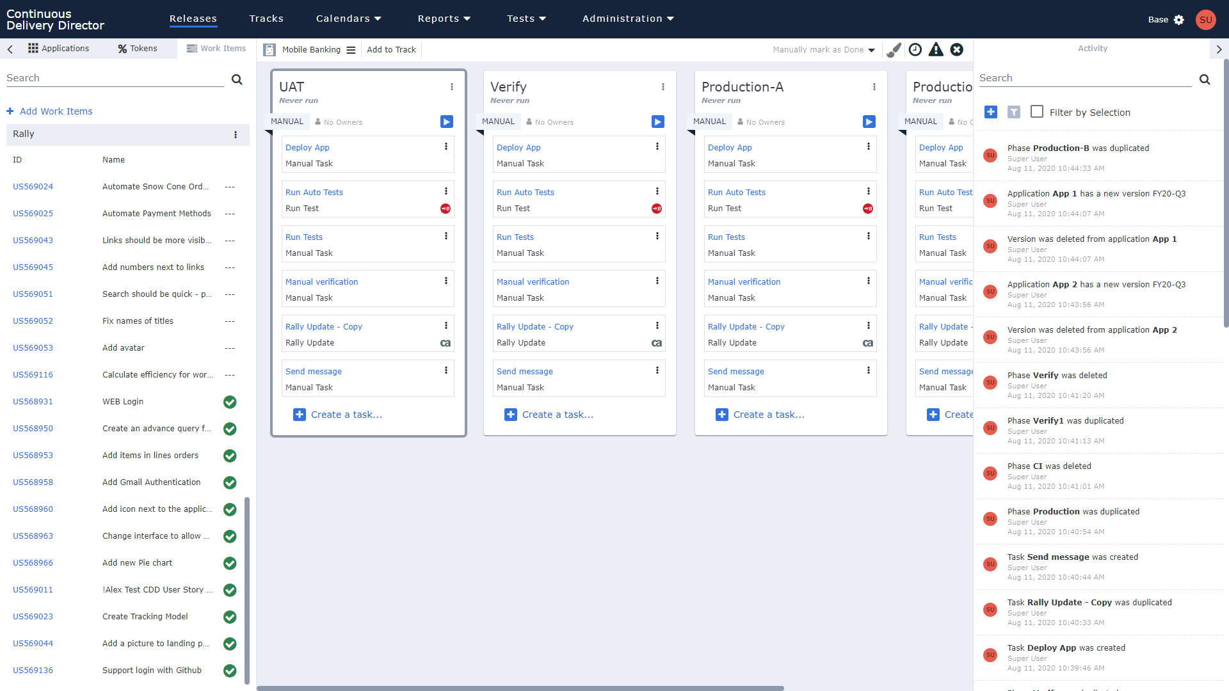The image size is (1229, 691).
Task: Click the clock history icon
Action: [x=915, y=50]
